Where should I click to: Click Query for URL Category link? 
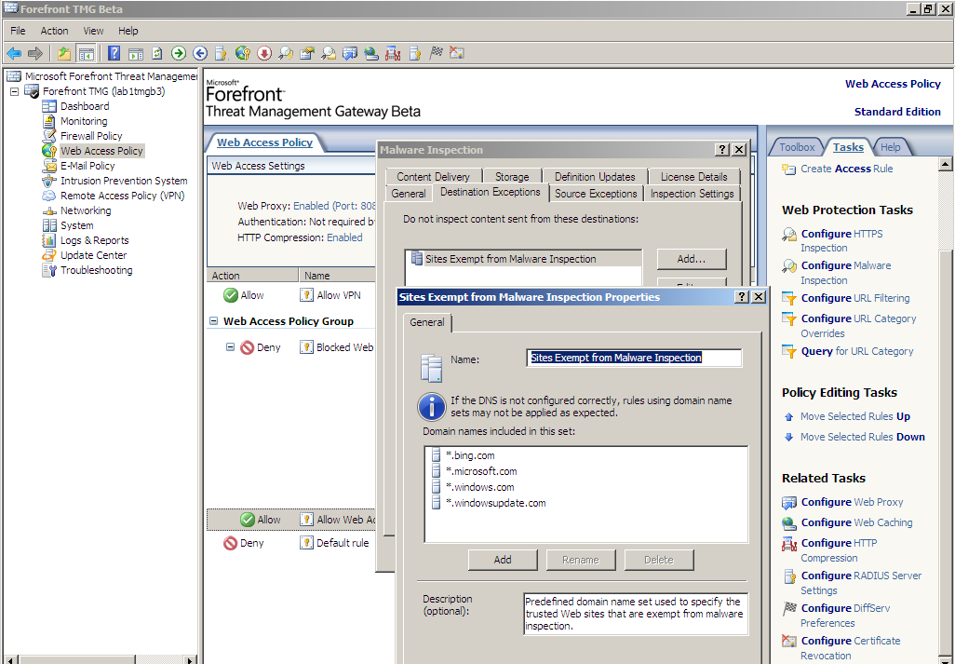857,351
